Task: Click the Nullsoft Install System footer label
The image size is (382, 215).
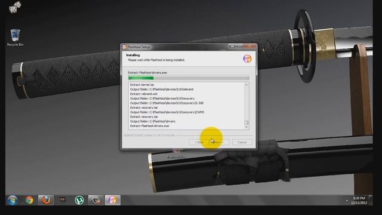Action: tap(149, 136)
